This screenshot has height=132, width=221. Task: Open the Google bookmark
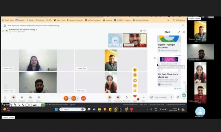(x=30, y=20)
